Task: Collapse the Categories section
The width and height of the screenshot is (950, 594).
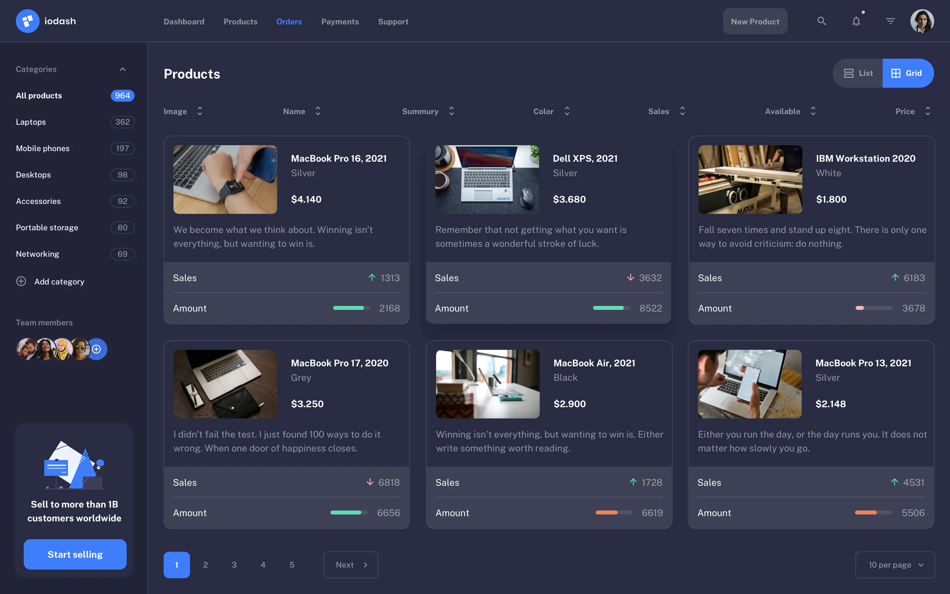Action: [x=122, y=69]
